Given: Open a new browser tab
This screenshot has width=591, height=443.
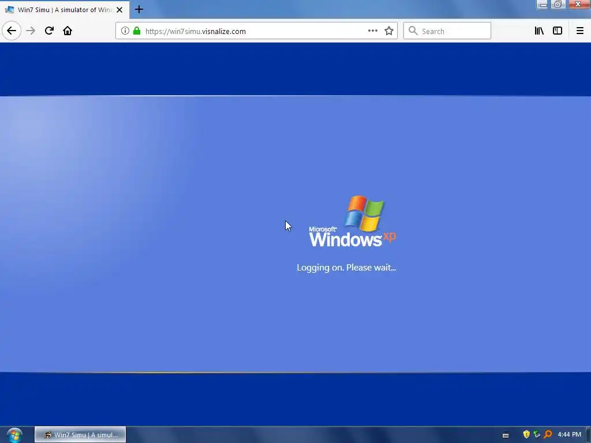Looking at the screenshot, I should [139, 9].
